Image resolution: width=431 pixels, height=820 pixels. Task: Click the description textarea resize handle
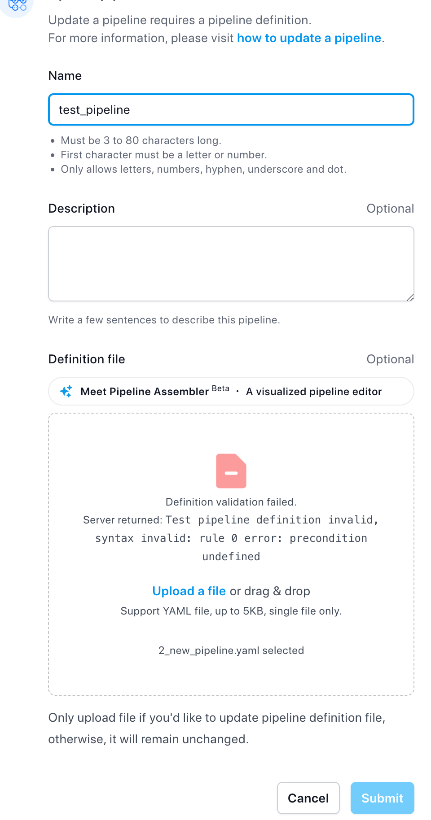coord(410,297)
